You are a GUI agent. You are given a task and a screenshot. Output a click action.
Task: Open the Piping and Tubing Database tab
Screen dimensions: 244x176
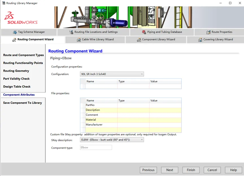(x=162, y=32)
